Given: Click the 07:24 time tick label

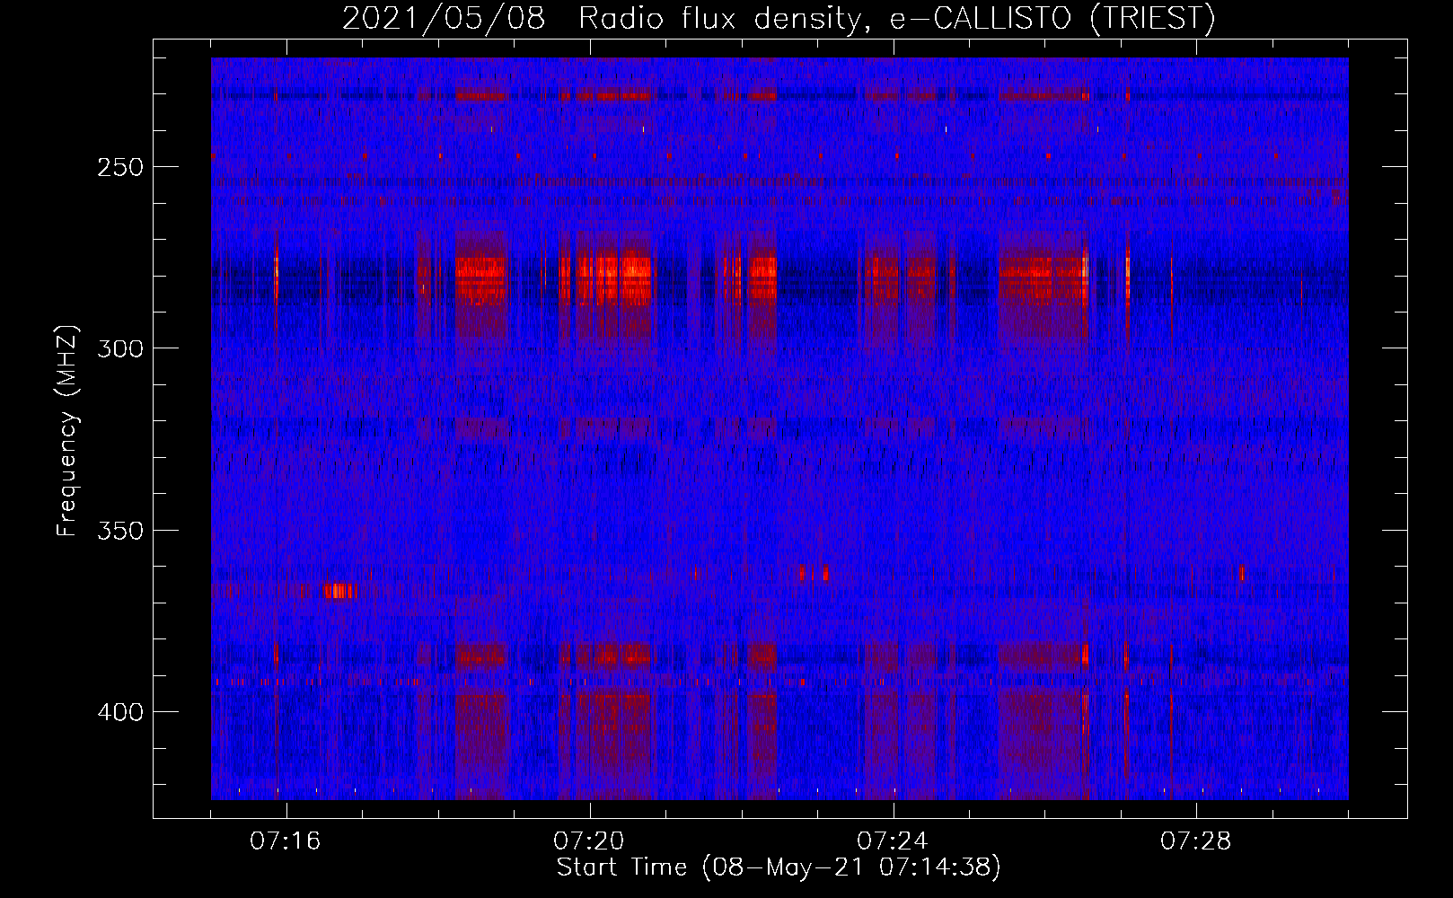Looking at the screenshot, I should click(893, 841).
